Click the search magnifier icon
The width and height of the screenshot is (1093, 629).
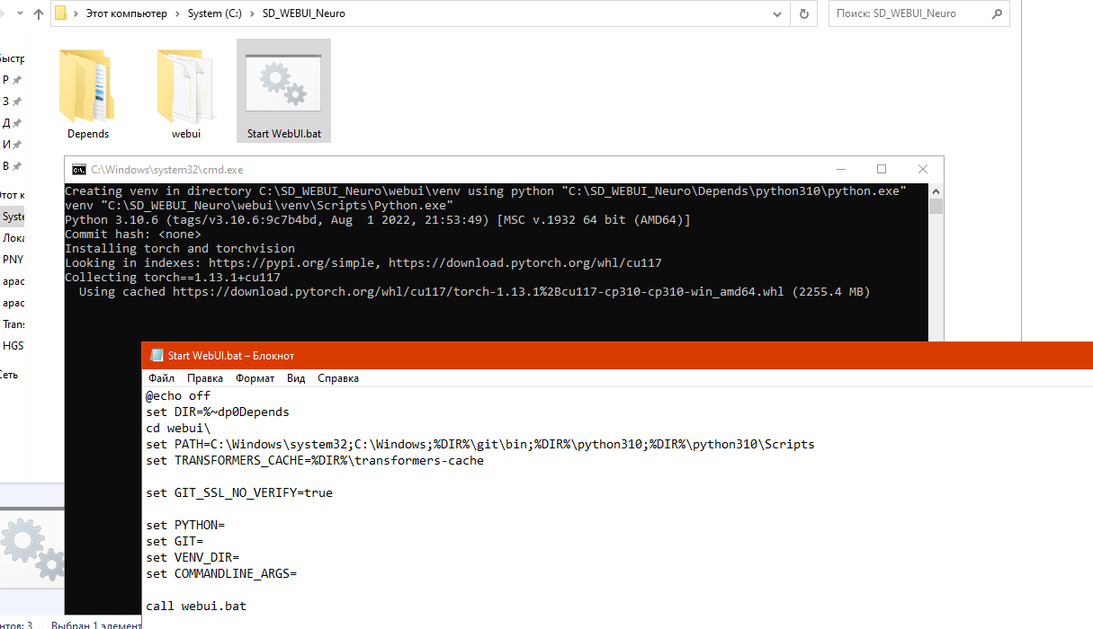(997, 13)
